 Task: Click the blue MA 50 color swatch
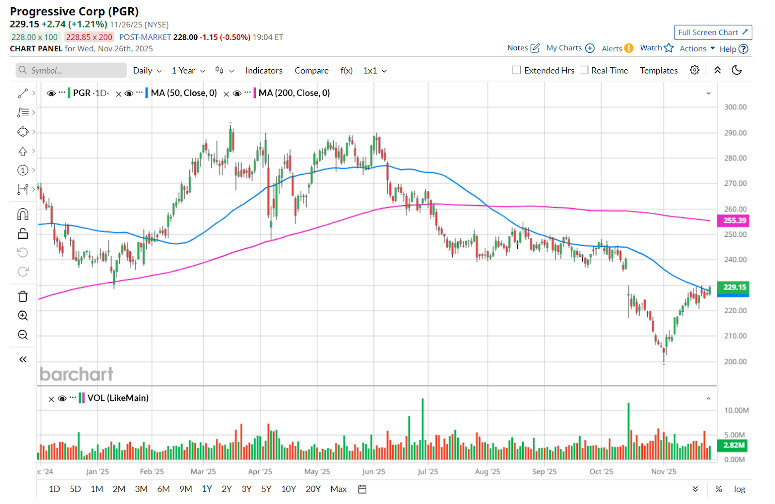click(x=147, y=93)
